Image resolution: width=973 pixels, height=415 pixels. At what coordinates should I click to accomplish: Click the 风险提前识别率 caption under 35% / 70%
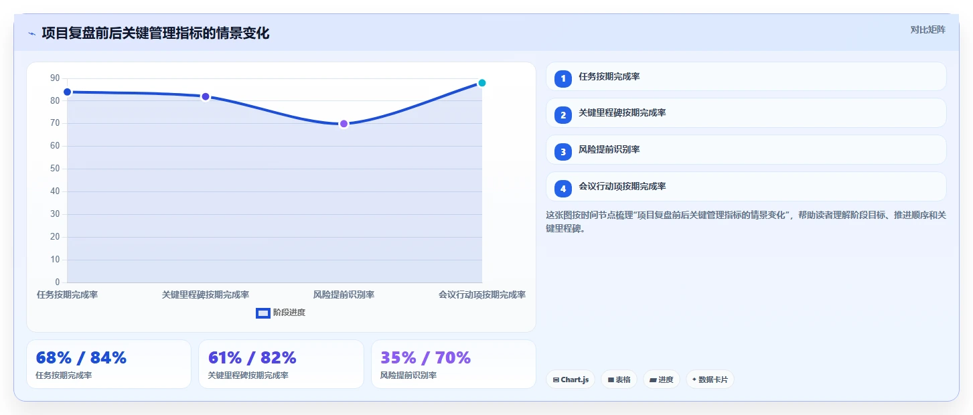click(408, 376)
